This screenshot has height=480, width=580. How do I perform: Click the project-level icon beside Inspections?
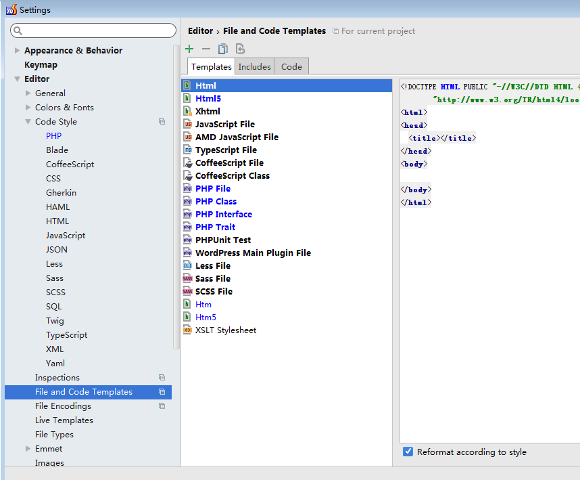[x=162, y=377]
